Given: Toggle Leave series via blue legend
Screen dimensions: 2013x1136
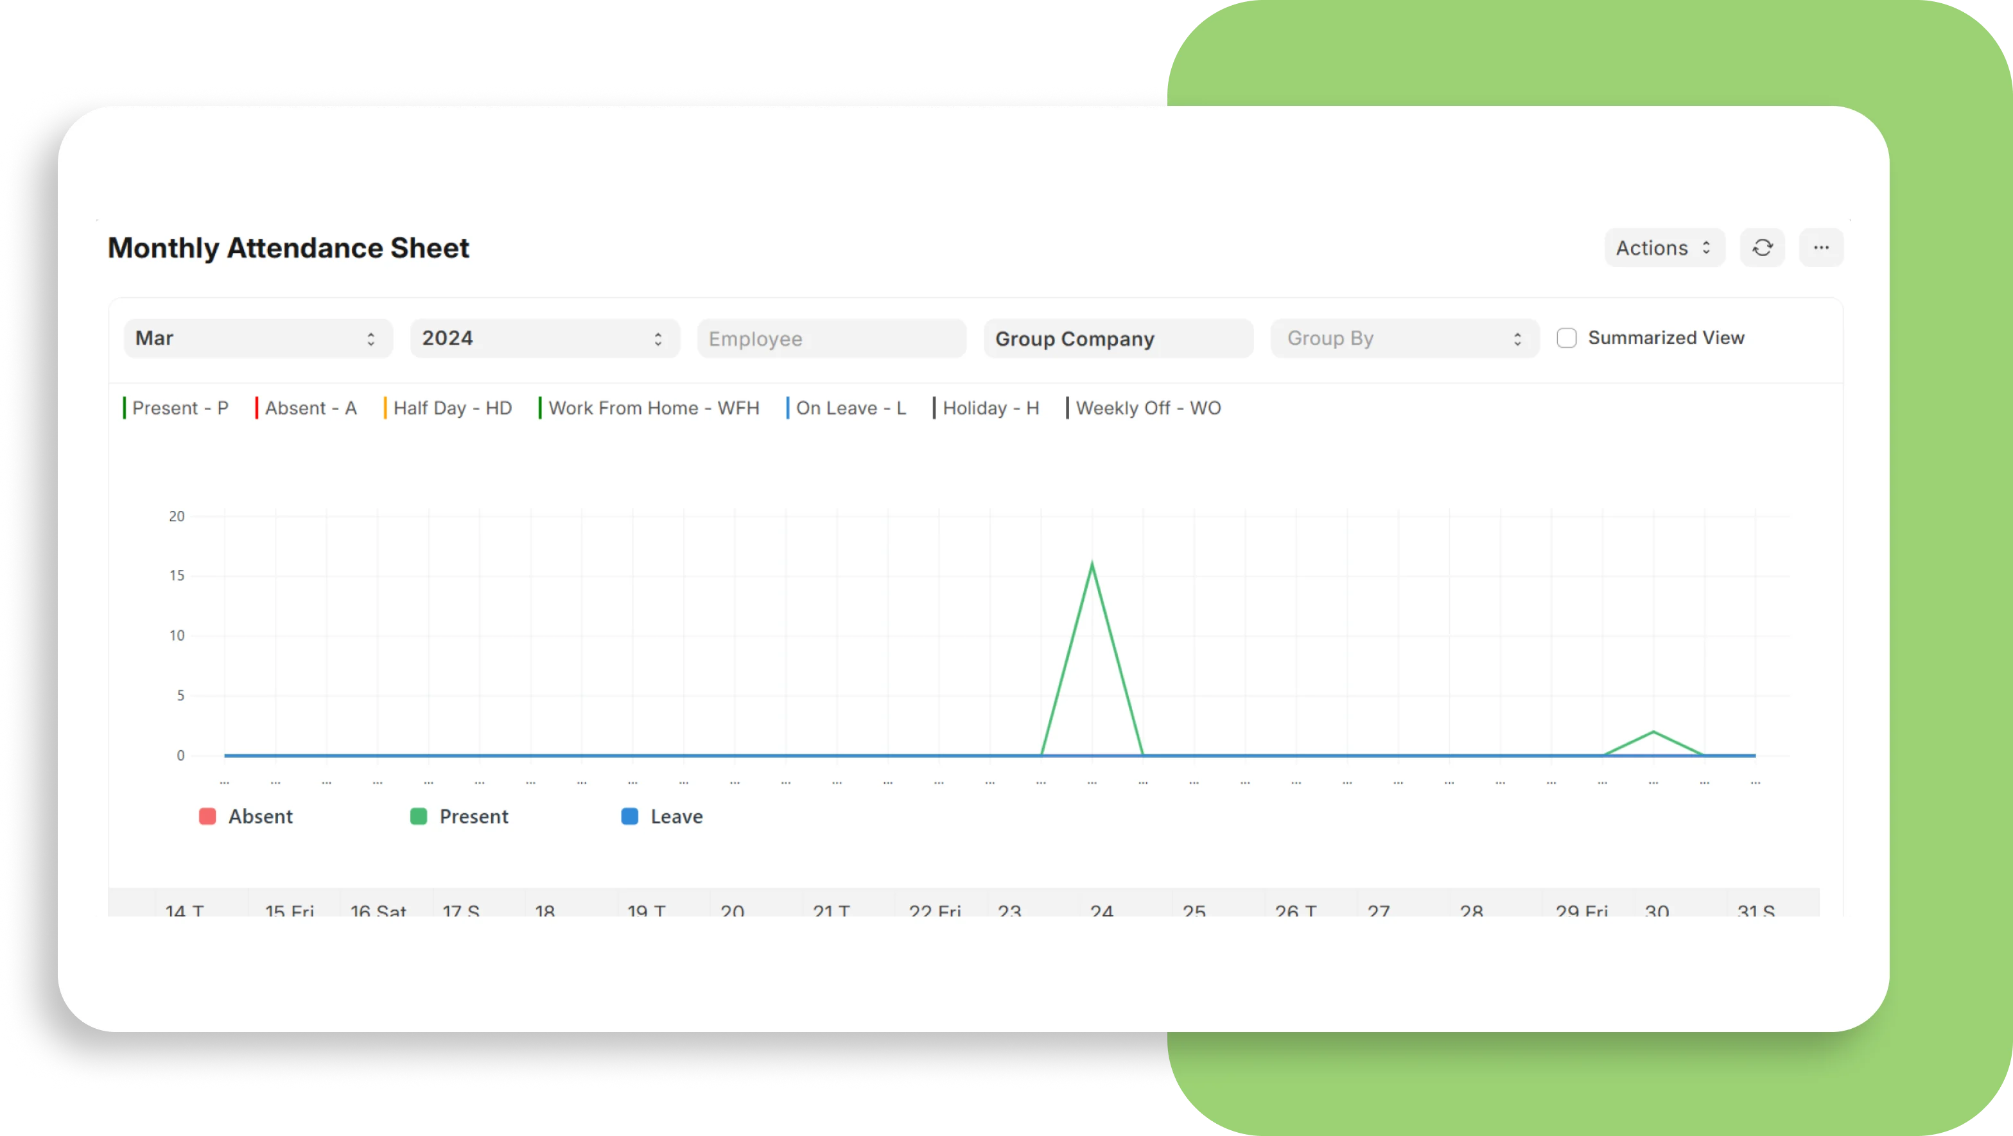Looking at the screenshot, I should (x=630, y=816).
